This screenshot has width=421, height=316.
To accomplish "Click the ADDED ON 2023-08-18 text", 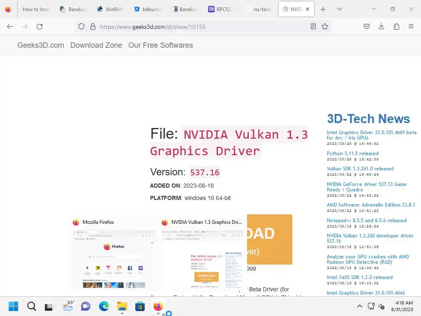I will tap(182, 186).
